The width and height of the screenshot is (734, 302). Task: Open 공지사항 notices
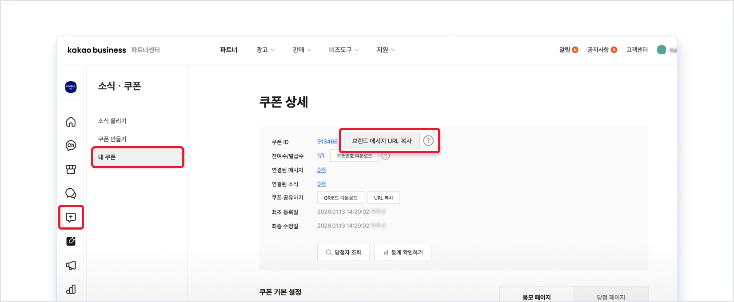click(x=602, y=50)
